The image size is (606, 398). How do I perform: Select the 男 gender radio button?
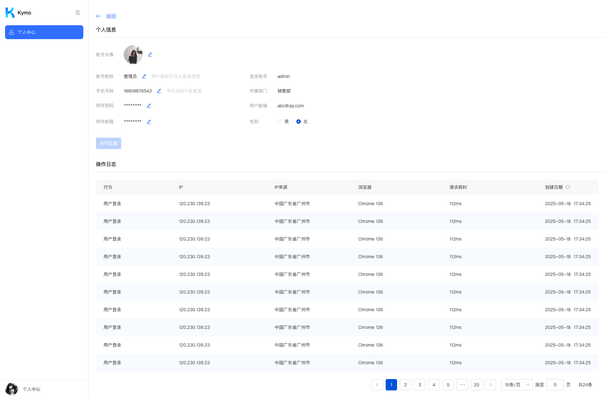coord(280,122)
